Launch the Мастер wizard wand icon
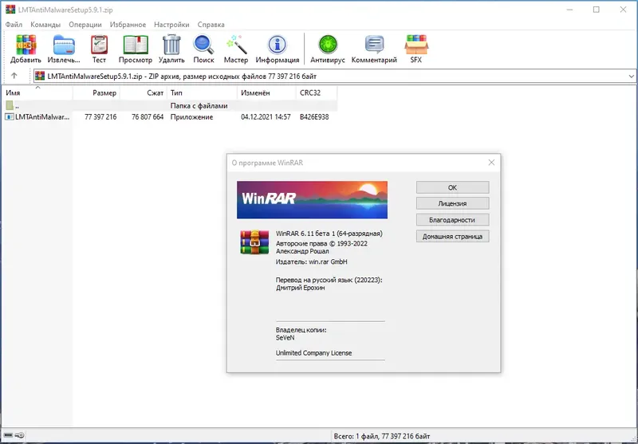The width and height of the screenshot is (638, 444). (236, 45)
